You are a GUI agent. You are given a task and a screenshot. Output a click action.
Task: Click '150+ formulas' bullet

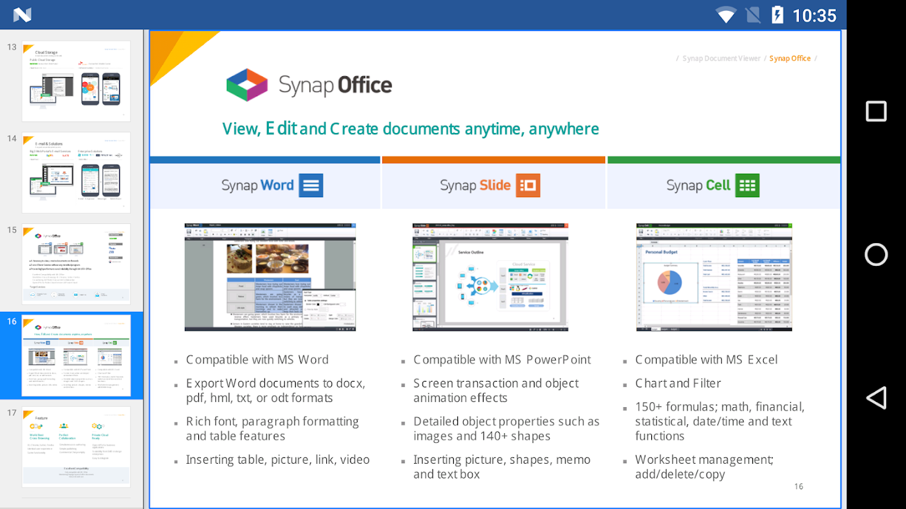(x=720, y=421)
